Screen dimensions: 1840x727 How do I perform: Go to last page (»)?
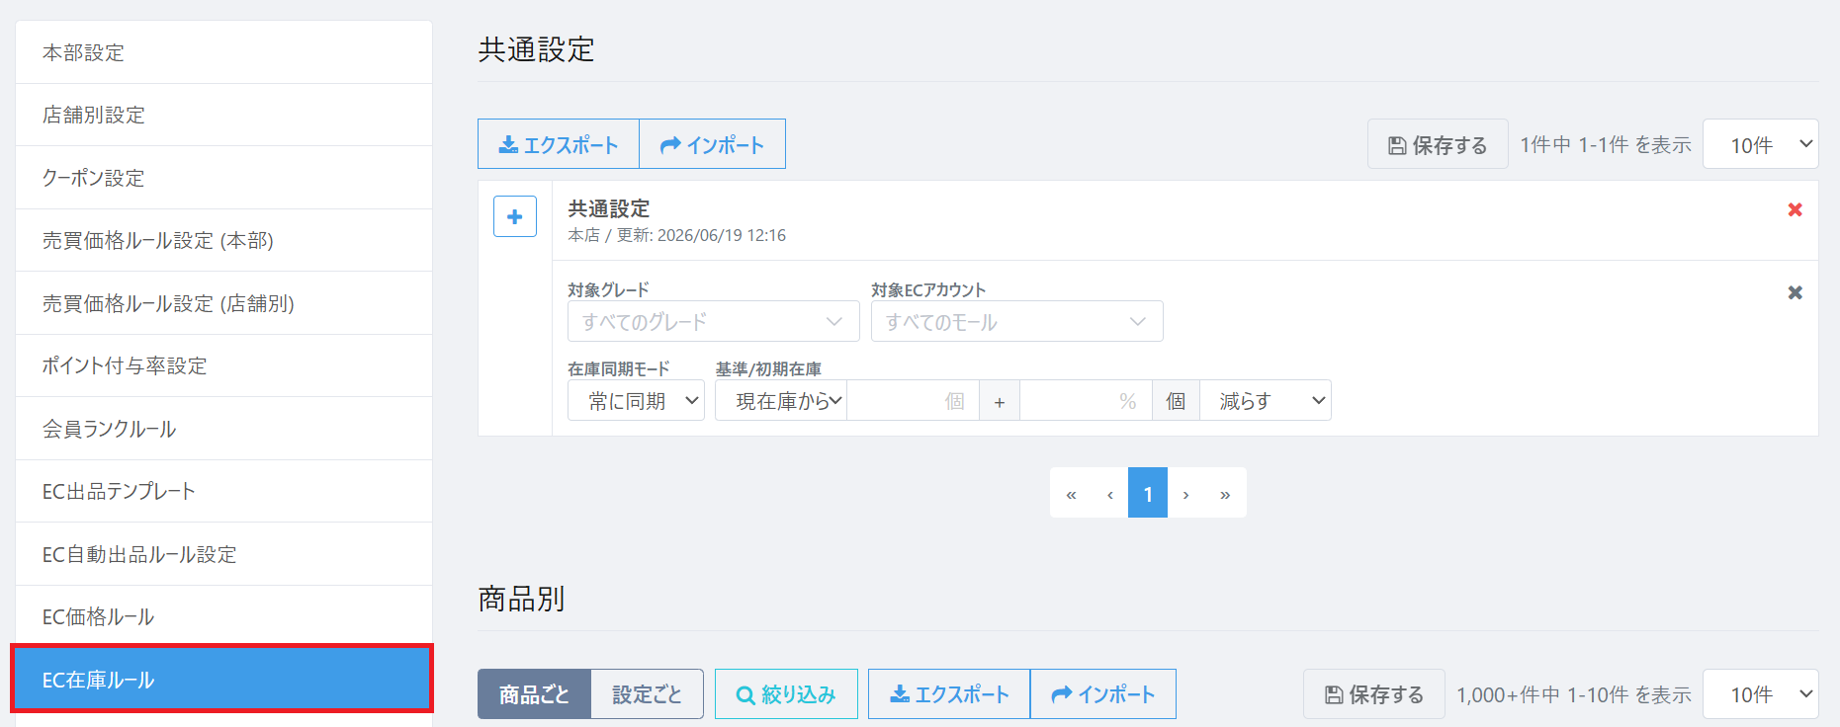[x=1225, y=493]
